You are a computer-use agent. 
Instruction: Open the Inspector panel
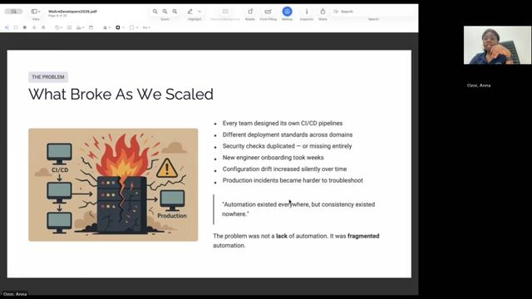[307, 12]
